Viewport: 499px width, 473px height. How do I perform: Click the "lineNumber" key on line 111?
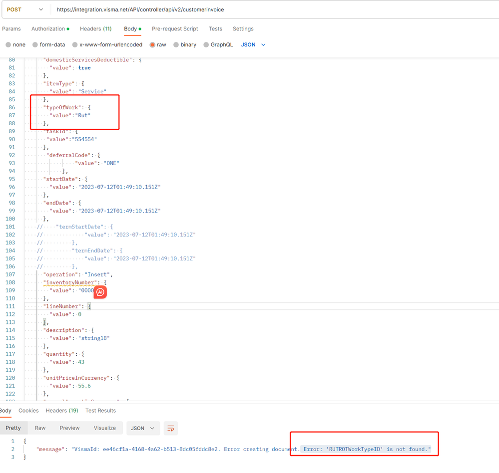pos(62,306)
